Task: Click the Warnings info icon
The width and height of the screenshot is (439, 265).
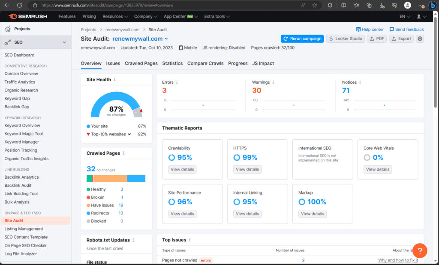Action: click(x=273, y=82)
